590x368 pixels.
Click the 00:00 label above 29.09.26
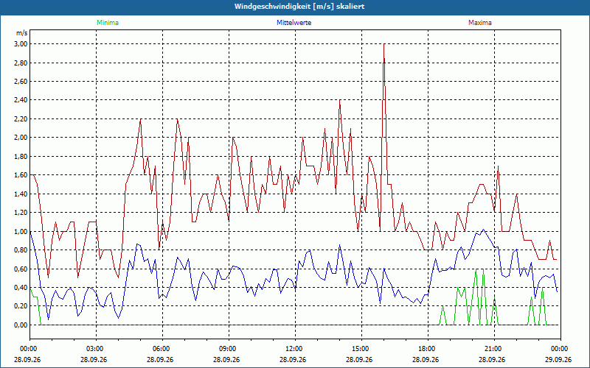point(560,349)
